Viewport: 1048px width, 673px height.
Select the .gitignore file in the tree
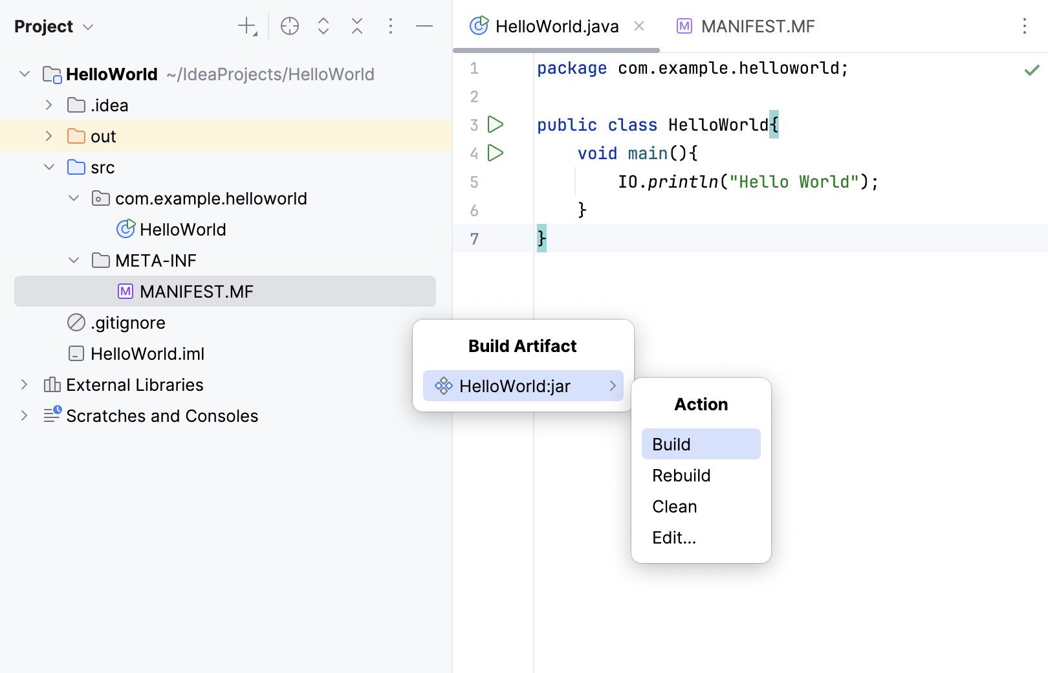[x=128, y=323]
